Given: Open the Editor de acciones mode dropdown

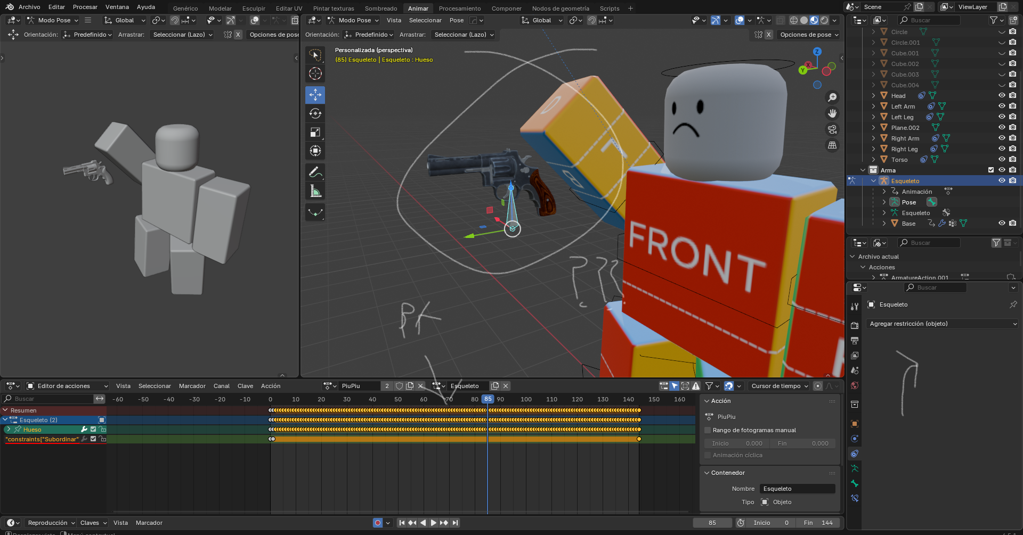Looking at the screenshot, I should coord(67,386).
